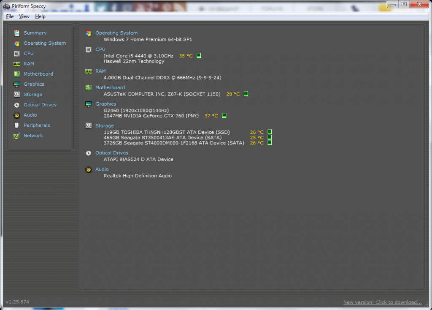Click the Graphics heading link in summary

coord(105,104)
